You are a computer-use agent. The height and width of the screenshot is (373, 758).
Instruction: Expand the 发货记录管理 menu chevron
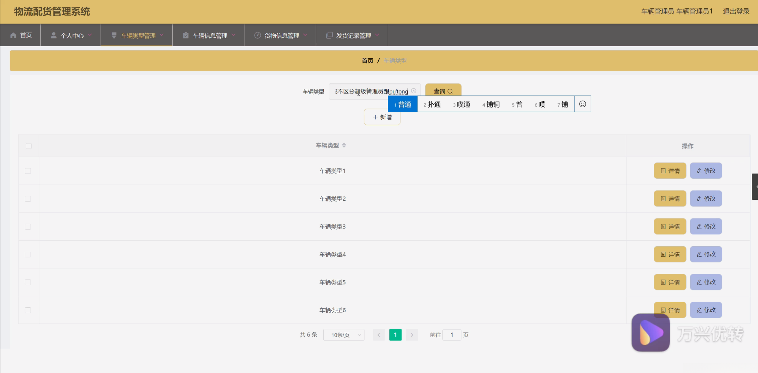pos(377,35)
